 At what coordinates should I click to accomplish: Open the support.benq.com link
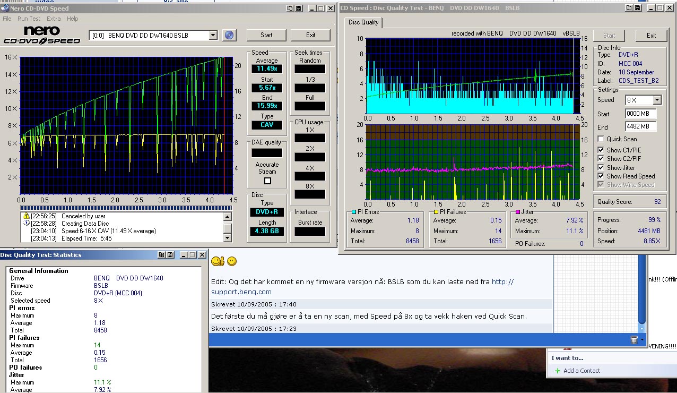[x=241, y=292]
